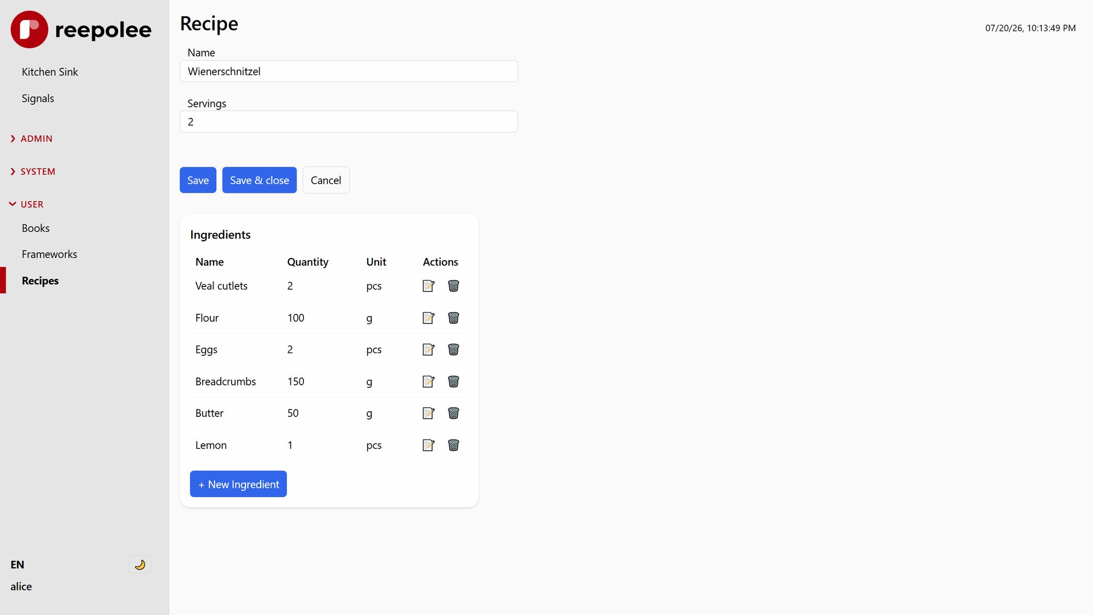Image resolution: width=1093 pixels, height=615 pixels.
Task: Click the Recipe page title
Action: pyautogui.click(x=209, y=24)
